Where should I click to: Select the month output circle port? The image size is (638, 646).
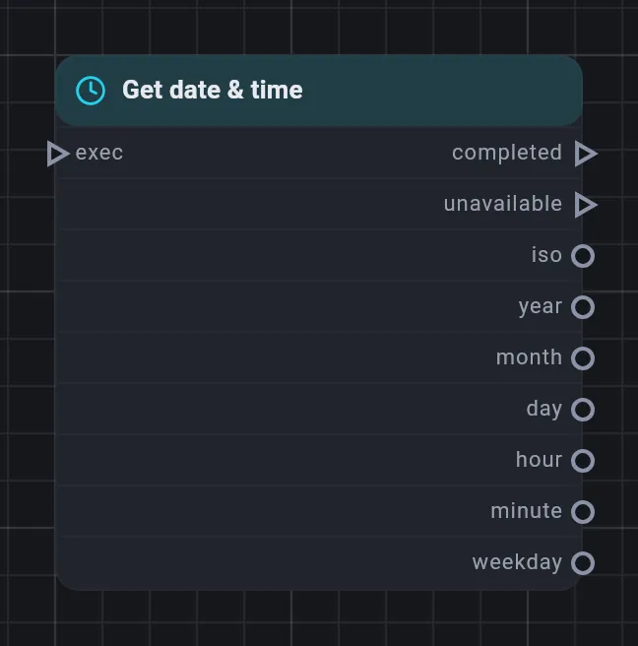tap(583, 358)
